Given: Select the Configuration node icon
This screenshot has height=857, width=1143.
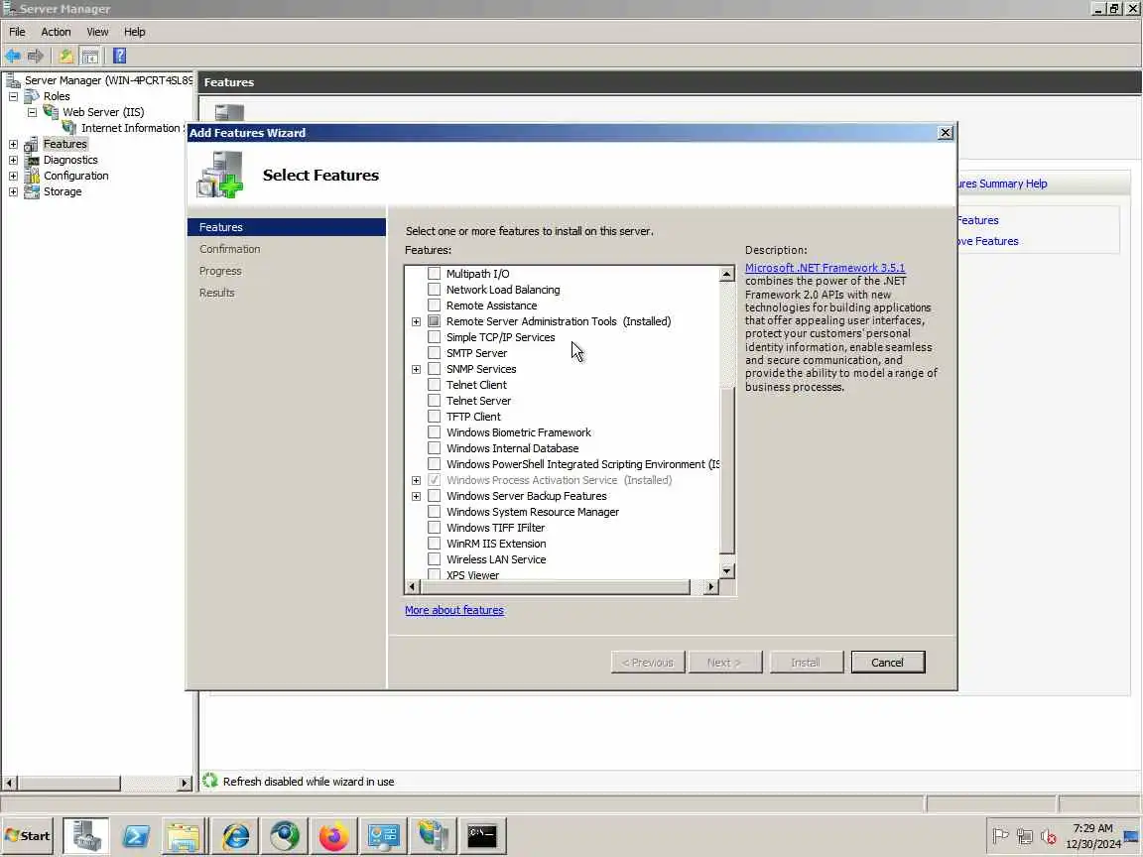Looking at the screenshot, I should (x=32, y=176).
